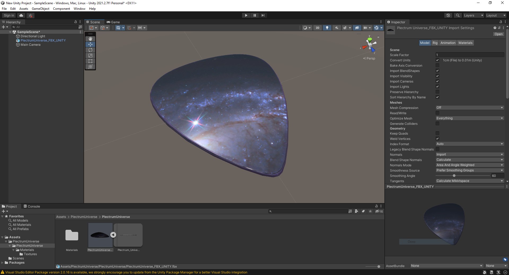This screenshot has width=509, height=275.
Task: Toggle scene lighting bulb icon
Action: 327,28
